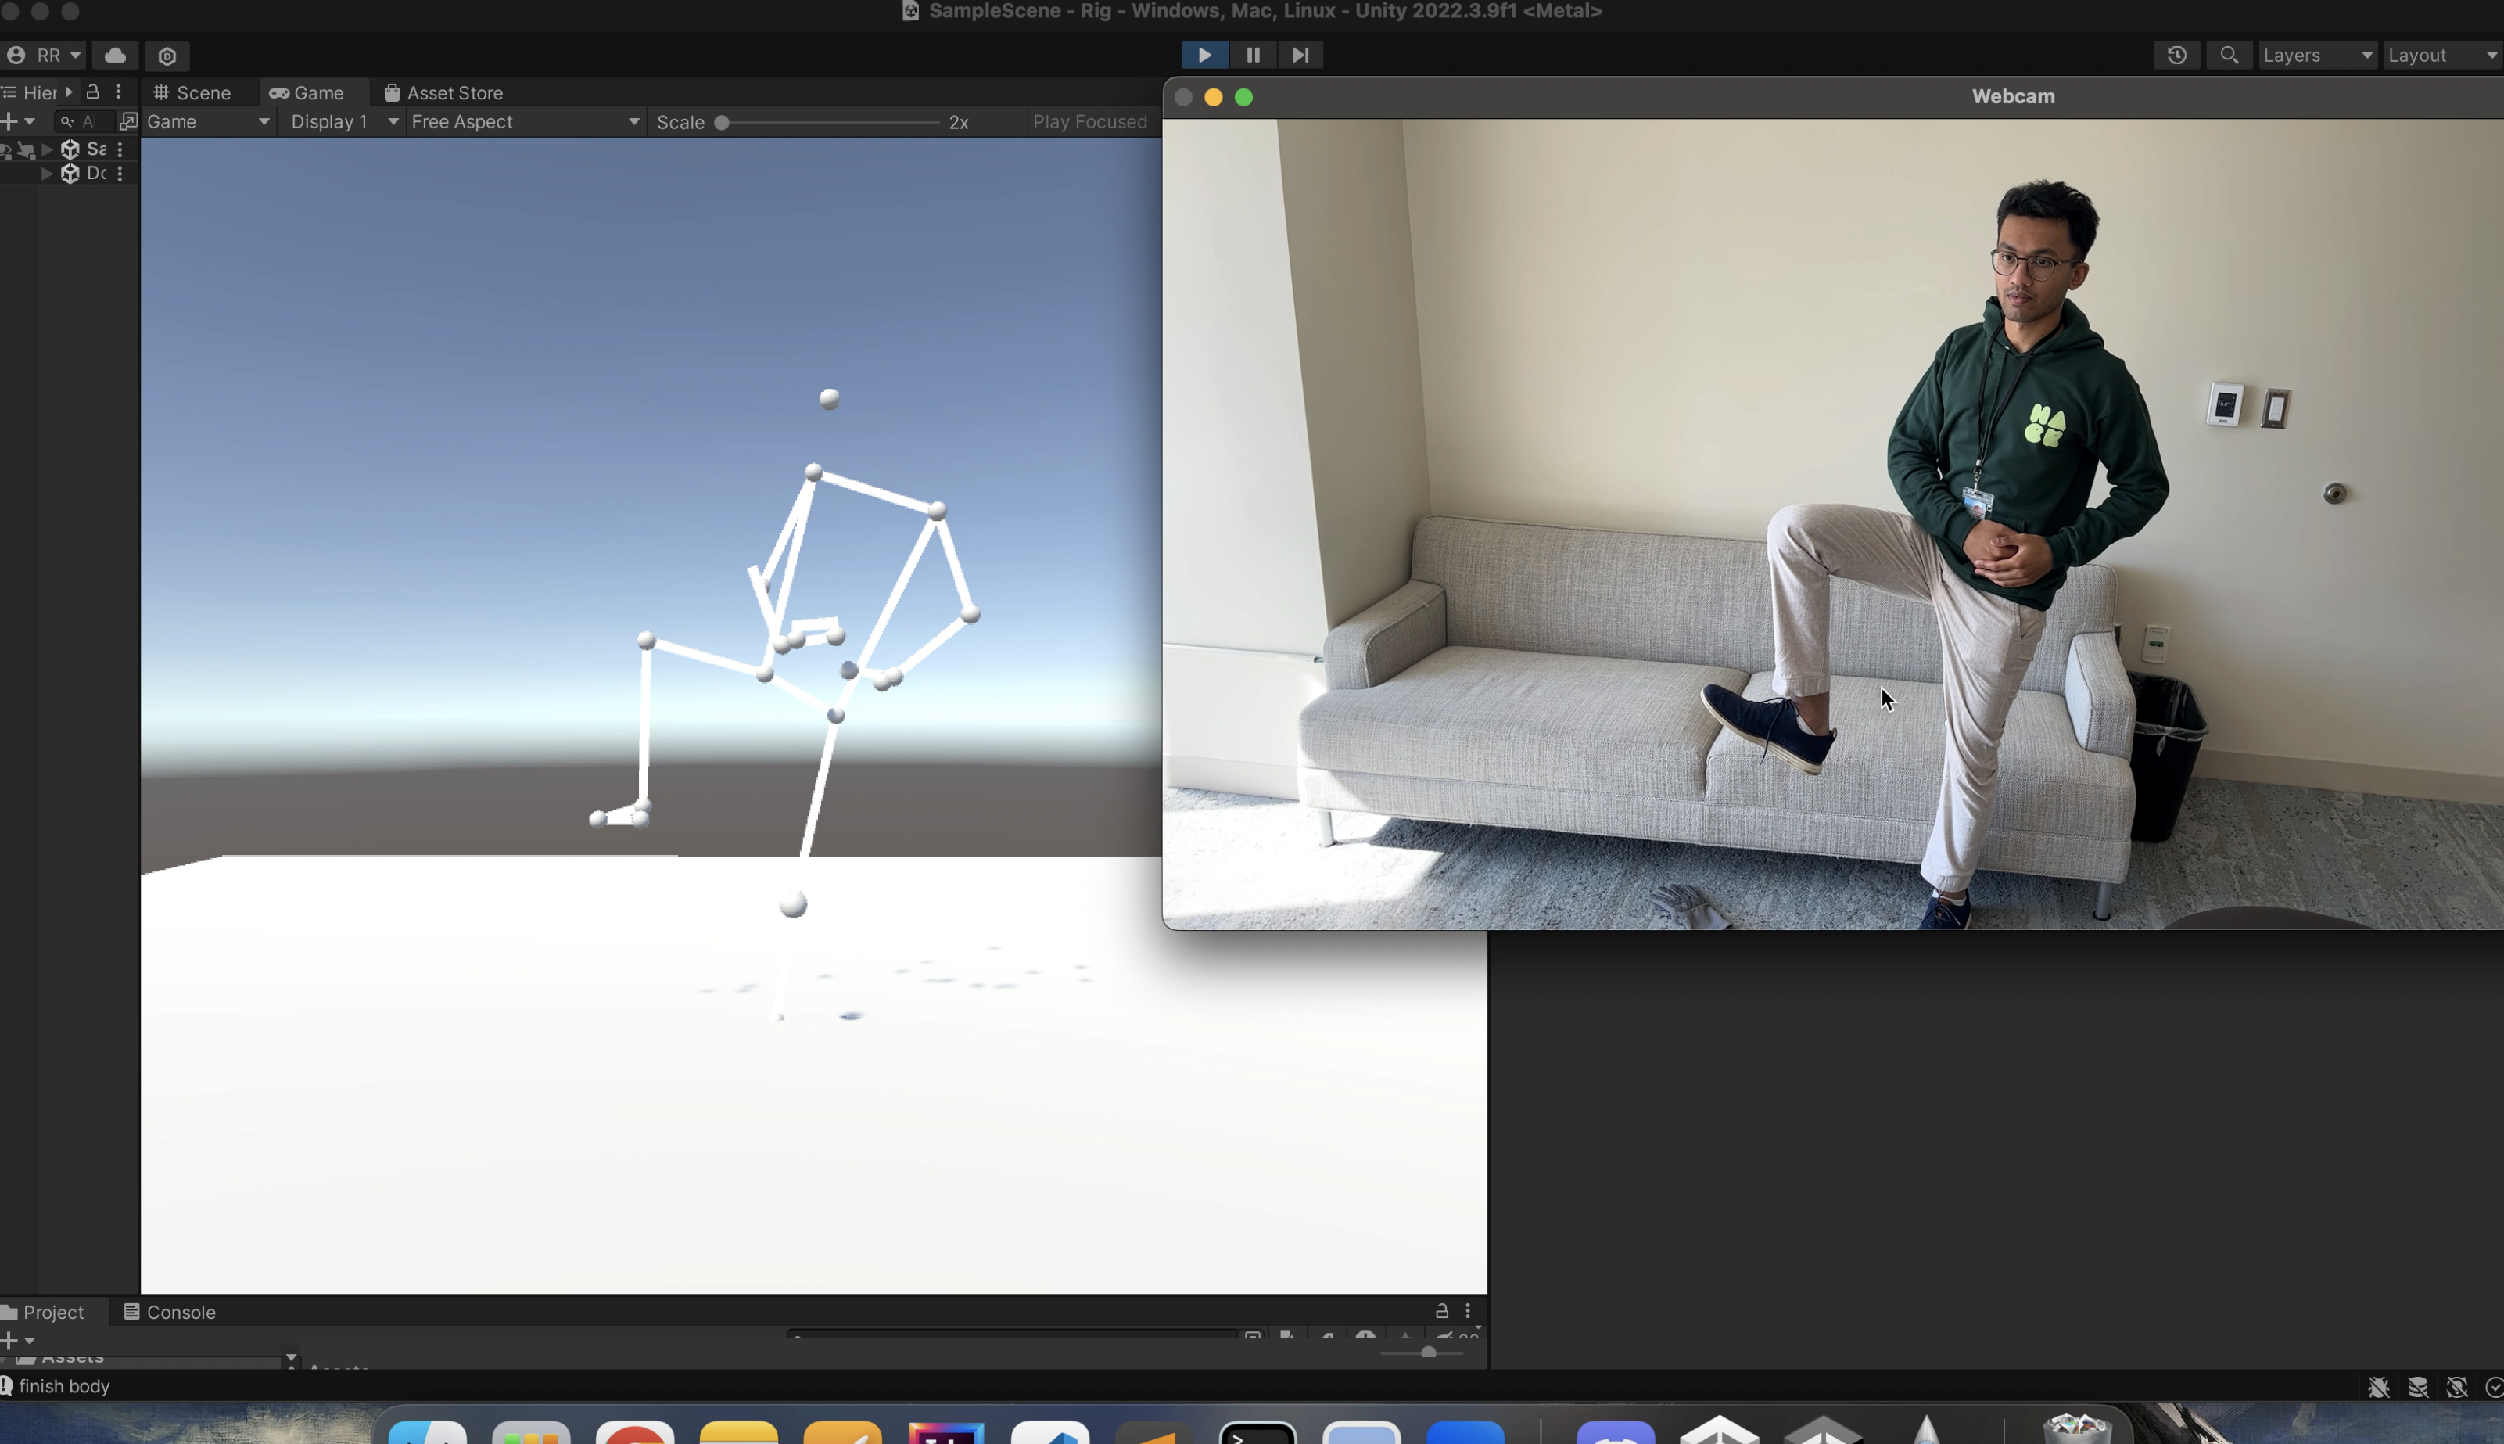Open Unity Cloud services icon
The width and height of the screenshot is (2504, 1444).
click(115, 56)
